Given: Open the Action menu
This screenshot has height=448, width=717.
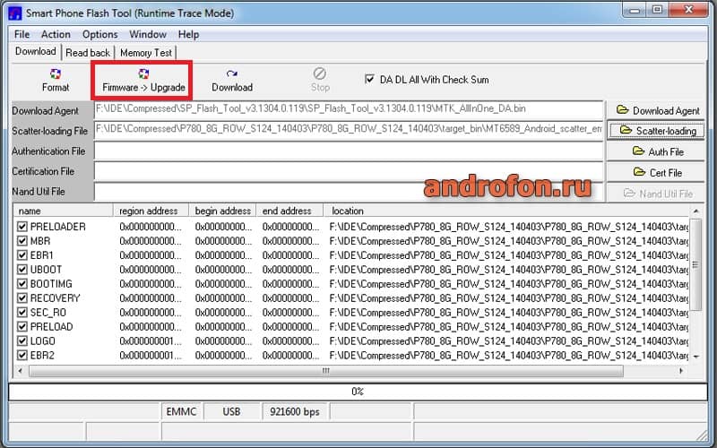Looking at the screenshot, I should [x=56, y=34].
